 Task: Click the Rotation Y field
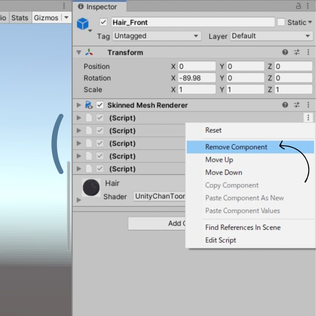point(245,78)
